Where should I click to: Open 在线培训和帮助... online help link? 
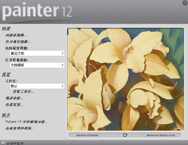coord(20,128)
